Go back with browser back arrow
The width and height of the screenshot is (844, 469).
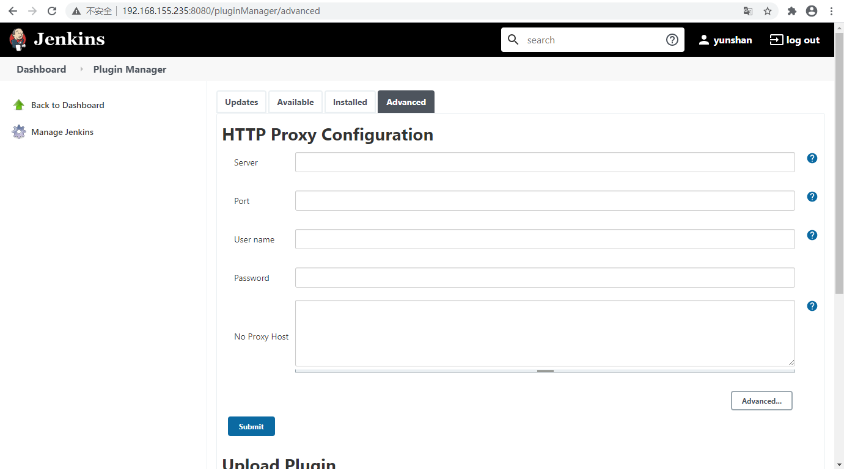click(13, 11)
